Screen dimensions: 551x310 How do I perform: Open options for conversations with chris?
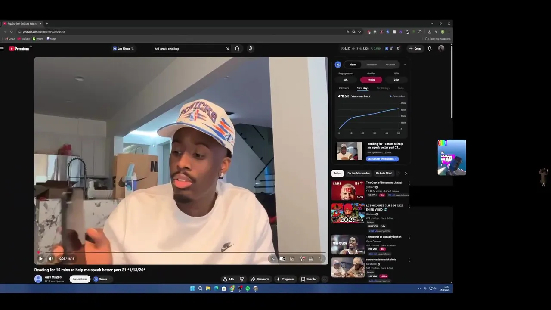pos(409,260)
